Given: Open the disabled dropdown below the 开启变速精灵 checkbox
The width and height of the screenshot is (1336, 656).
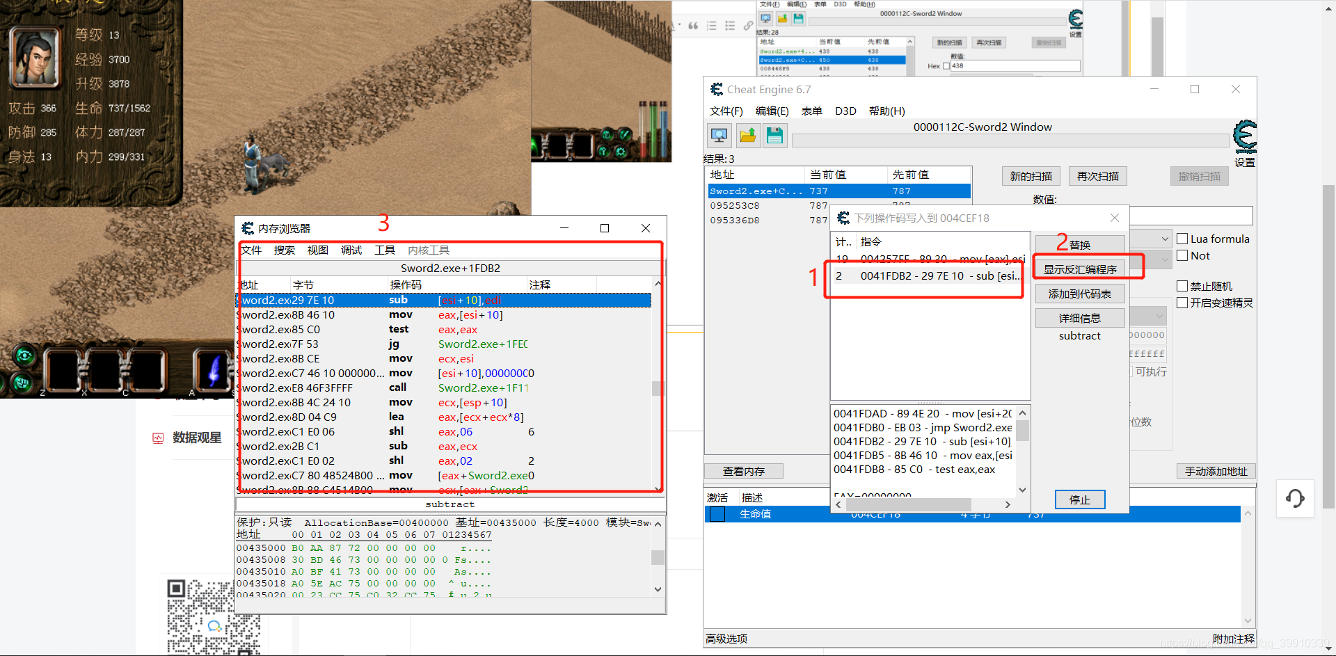Looking at the screenshot, I should [x=1148, y=316].
